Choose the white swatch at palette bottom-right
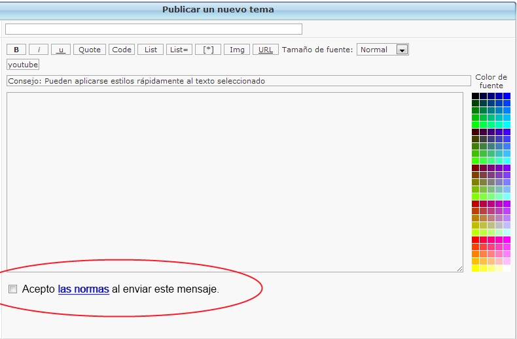Image resolution: width=517 pixels, height=339 pixels. [x=507, y=268]
